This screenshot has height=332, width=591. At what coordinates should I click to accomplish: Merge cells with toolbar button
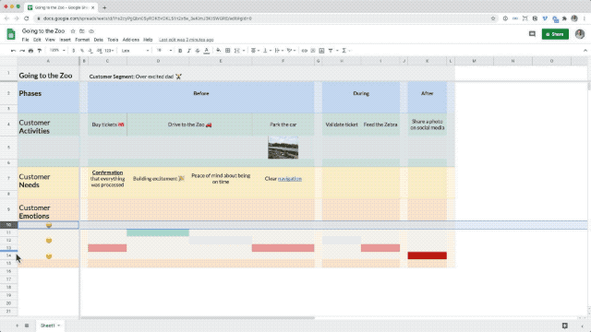point(237,51)
